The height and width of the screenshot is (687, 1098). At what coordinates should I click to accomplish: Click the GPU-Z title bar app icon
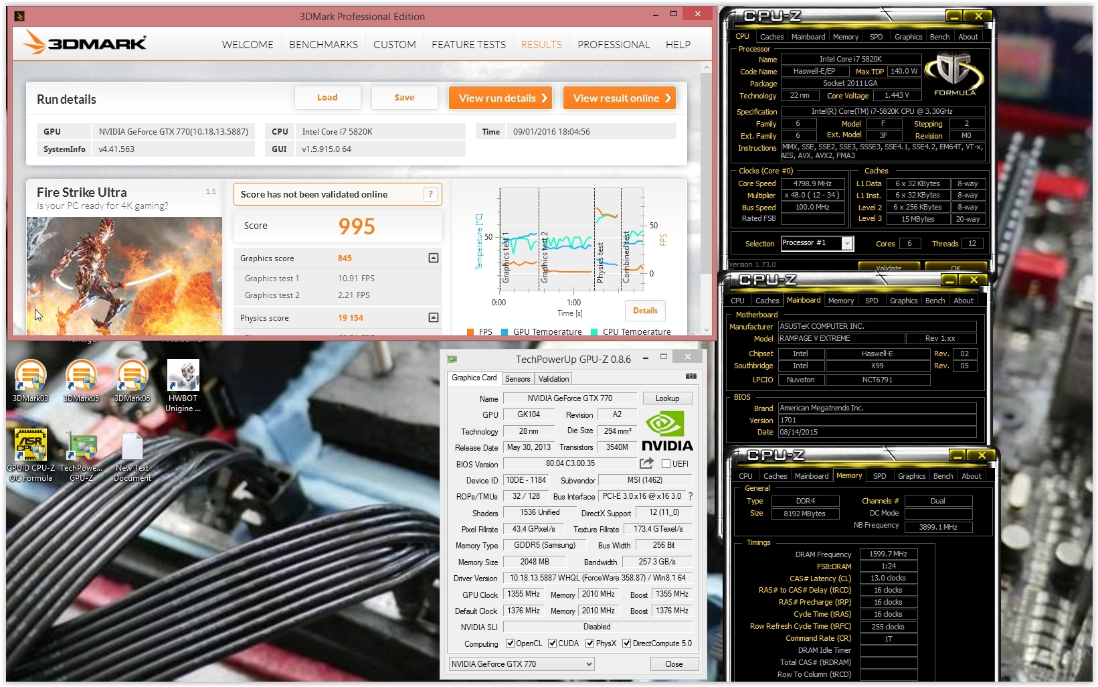tap(452, 359)
